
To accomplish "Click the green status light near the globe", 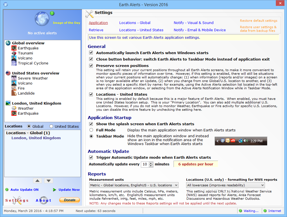I will tap(52, 13).
